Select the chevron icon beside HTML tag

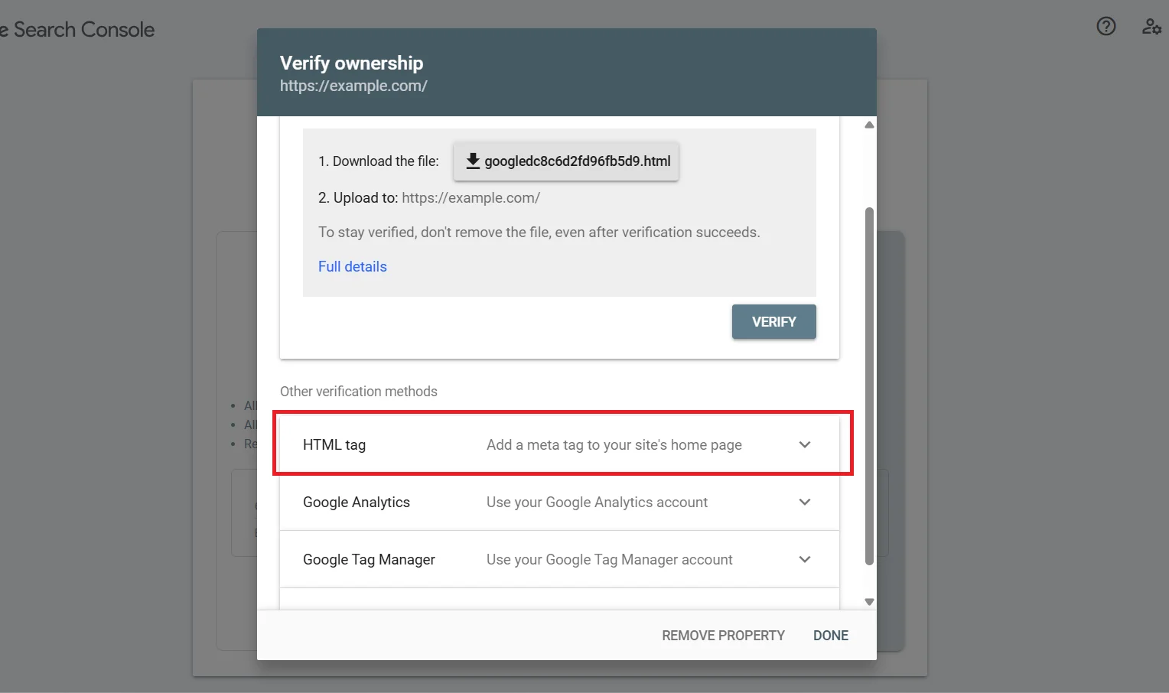tap(804, 444)
